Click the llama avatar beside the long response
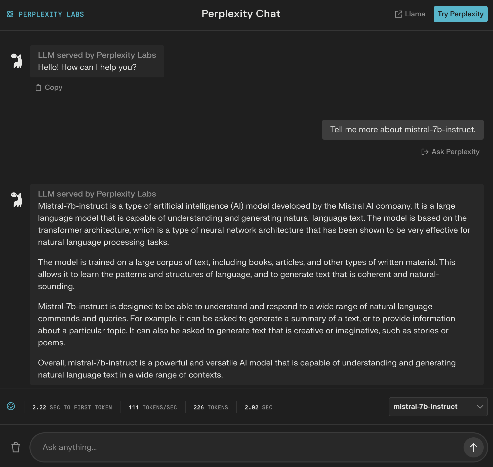The width and height of the screenshot is (493, 467). coord(17,200)
